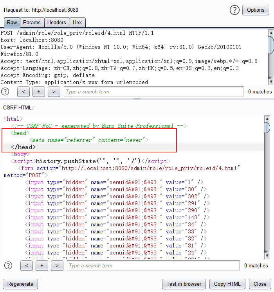Click the hidden input line with value="143"
This screenshot has width=274, height=292.
point(117,217)
